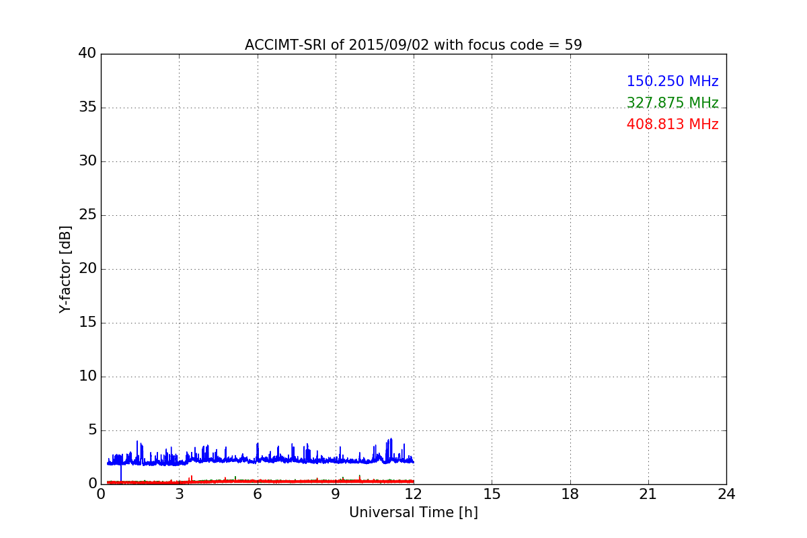Click the y-axis tick label 10
This screenshot has height=538, width=807.
(x=87, y=376)
